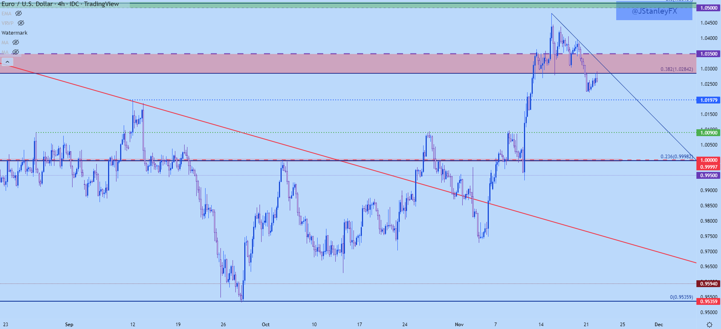The width and height of the screenshot is (721, 329).
Task: Toggle visibility eye for EMA indicator
Action: click(19, 13)
